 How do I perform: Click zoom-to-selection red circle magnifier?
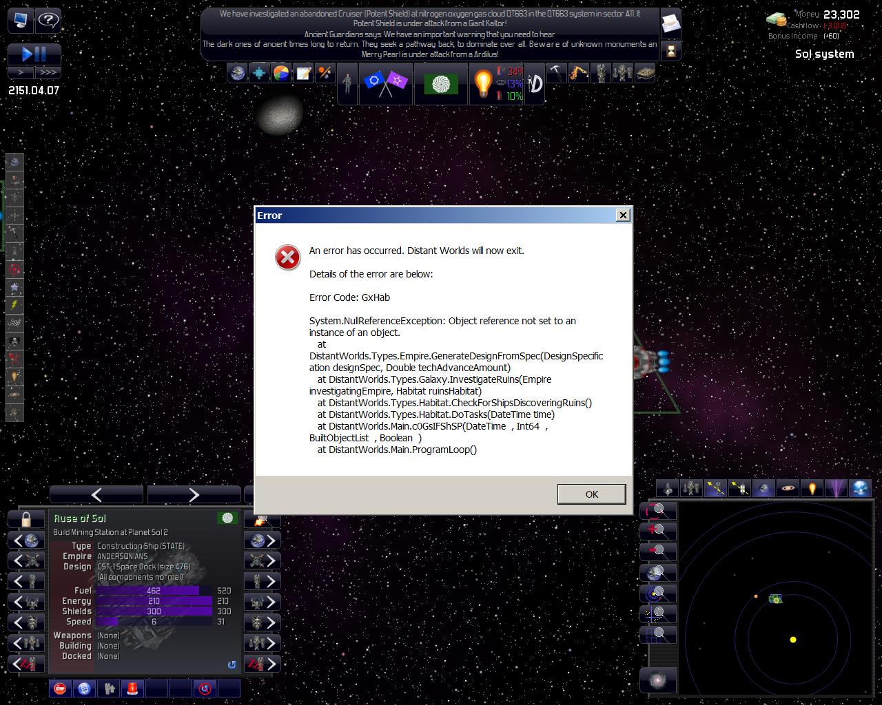pyautogui.click(x=657, y=510)
